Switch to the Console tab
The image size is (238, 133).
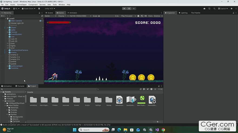[x=20, y=86]
